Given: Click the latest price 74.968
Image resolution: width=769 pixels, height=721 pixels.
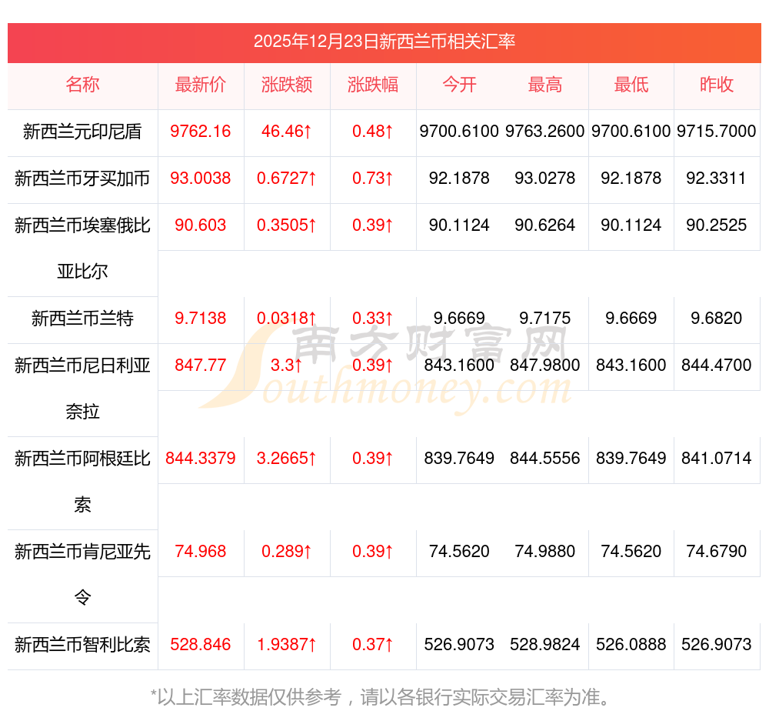Looking at the screenshot, I should 201,552.
